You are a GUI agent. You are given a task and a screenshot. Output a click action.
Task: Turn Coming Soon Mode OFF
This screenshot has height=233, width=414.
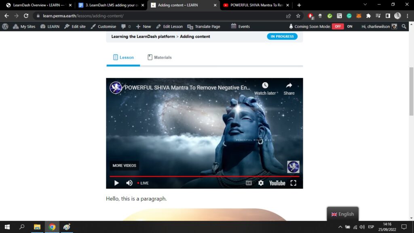pyautogui.click(x=338, y=26)
